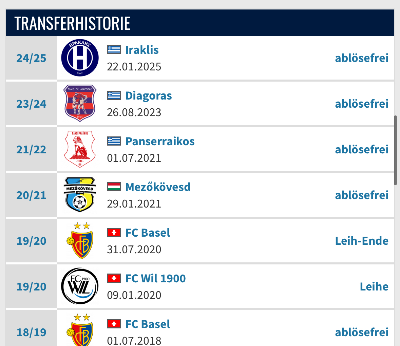Image resolution: width=400 pixels, height=346 pixels.
Task: Open the Diagoras club link
Action: 149,96
